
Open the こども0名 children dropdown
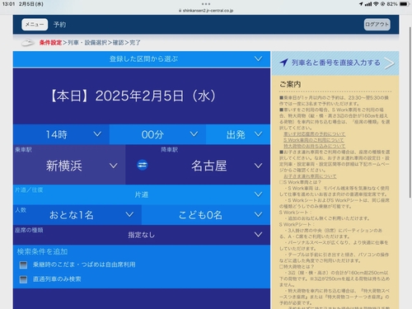click(x=206, y=215)
